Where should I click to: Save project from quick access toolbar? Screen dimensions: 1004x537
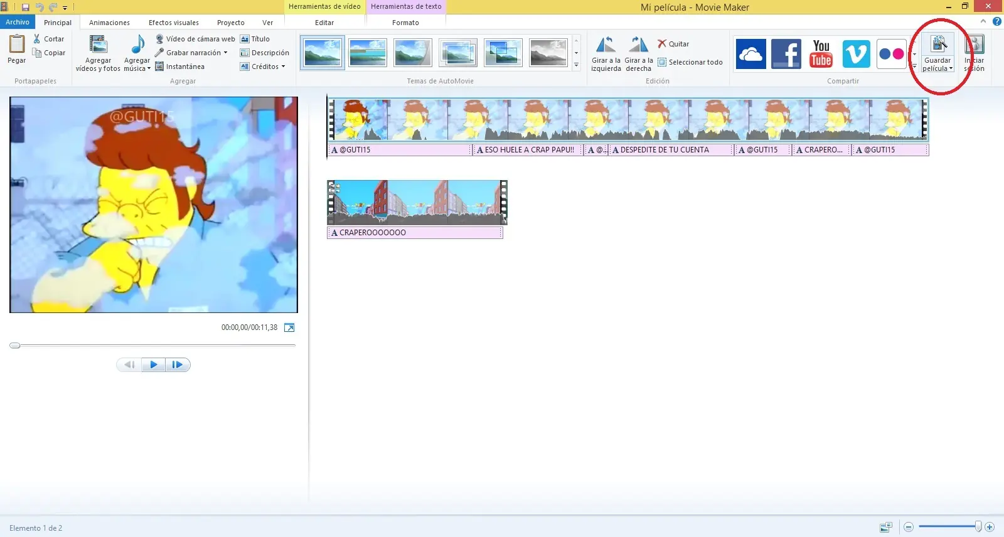click(x=26, y=8)
